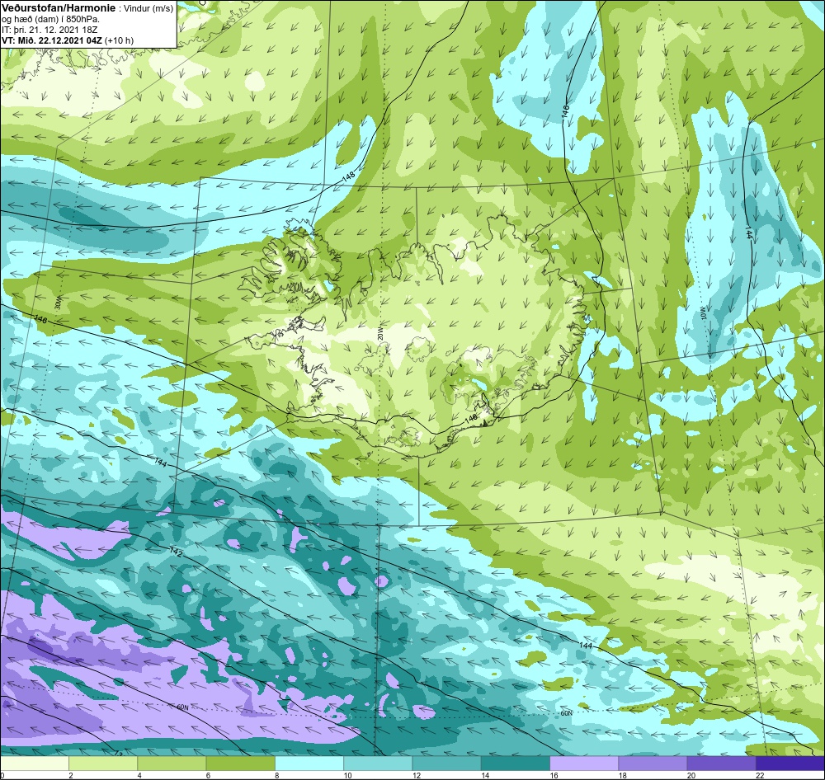Click the 'Vindur (m/s)' label

click(147, 8)
